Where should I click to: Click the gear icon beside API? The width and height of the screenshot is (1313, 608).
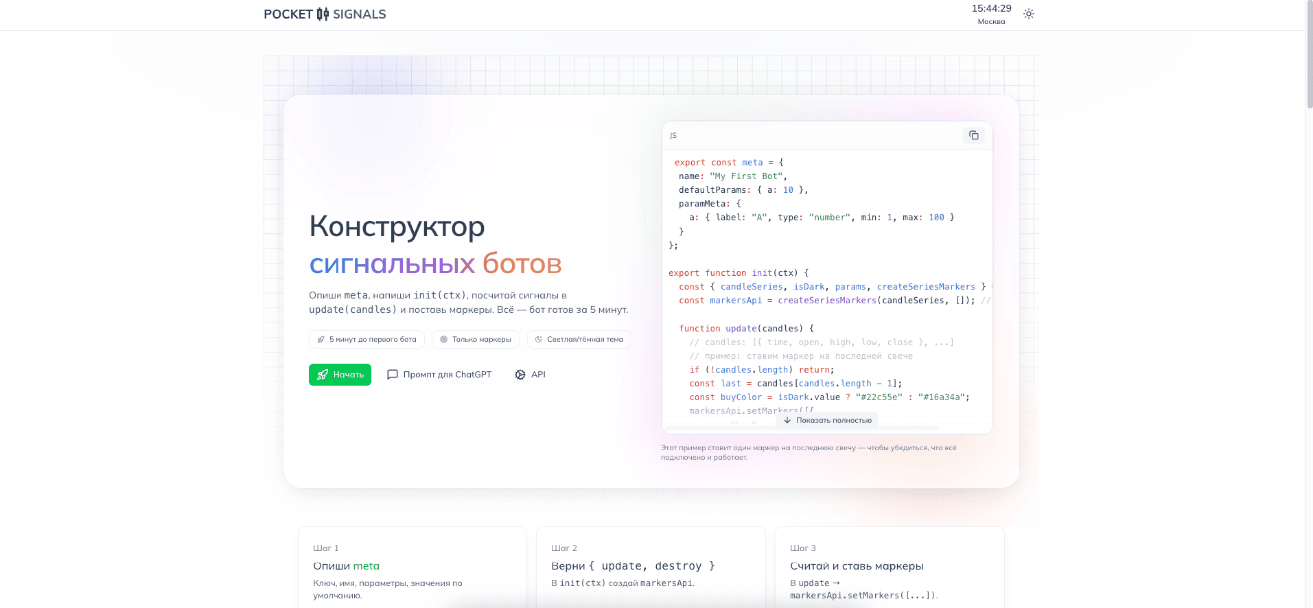[x=520, y=375]
